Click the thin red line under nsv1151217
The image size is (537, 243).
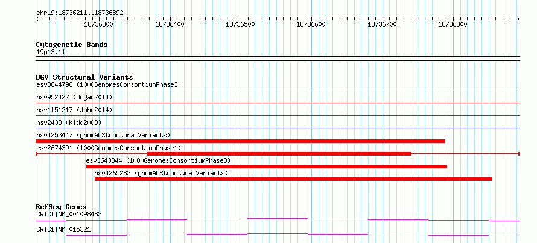pyautogui.click(x=278, y=116)
